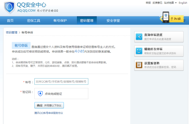Switch language via English link
This screenshot has height=124, width=189.
(x=183, y=3)
